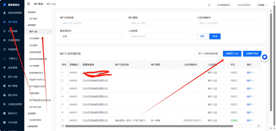Click the draft ID 444017 cell
The width and height of the screenshot is (276, 131).
[x=73, y=112]
